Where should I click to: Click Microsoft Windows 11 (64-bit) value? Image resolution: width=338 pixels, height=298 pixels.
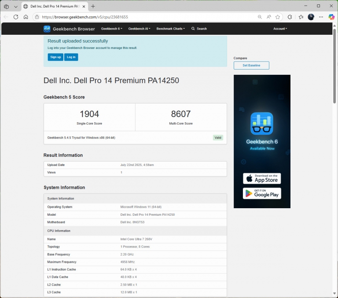coord(141,207)
